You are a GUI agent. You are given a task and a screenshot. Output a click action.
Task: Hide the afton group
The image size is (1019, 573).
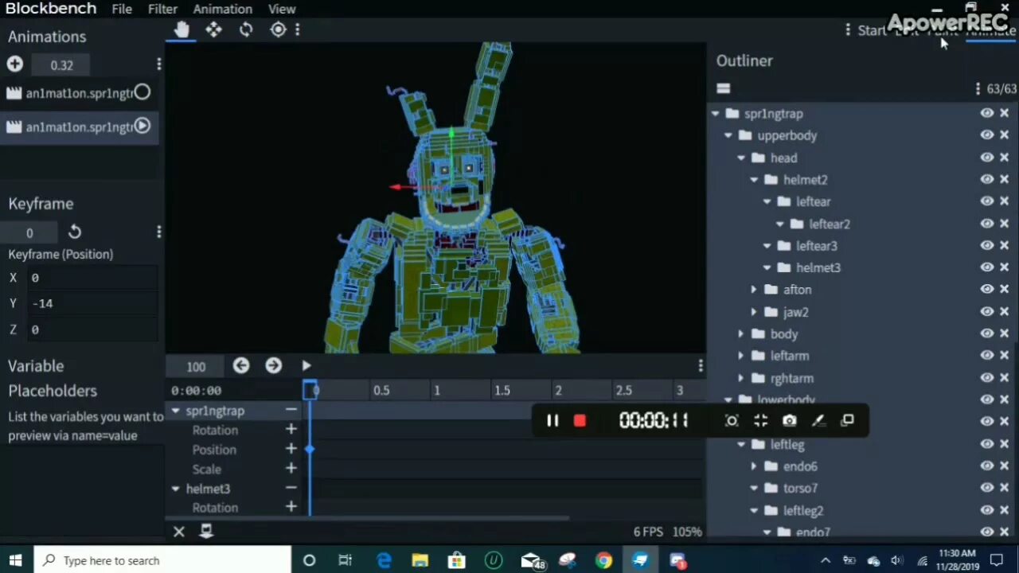[x=986, y=290]
